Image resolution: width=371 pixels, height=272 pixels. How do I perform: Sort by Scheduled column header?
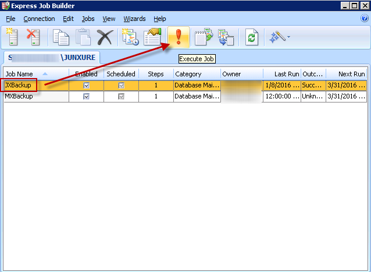pyautogui.click(x=121, y=74)
